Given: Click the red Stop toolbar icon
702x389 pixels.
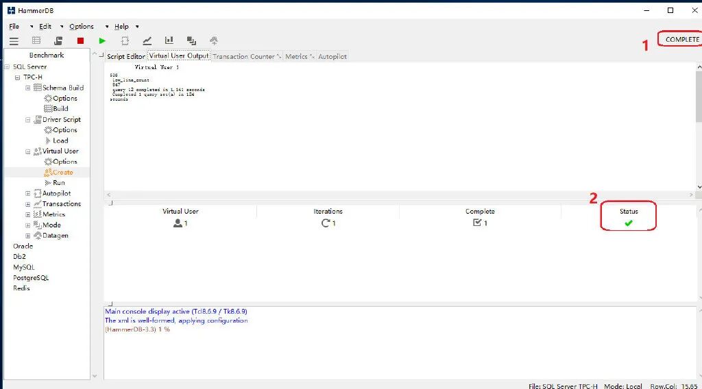Looking at the screenshot, I should click(x=81, y=40).
